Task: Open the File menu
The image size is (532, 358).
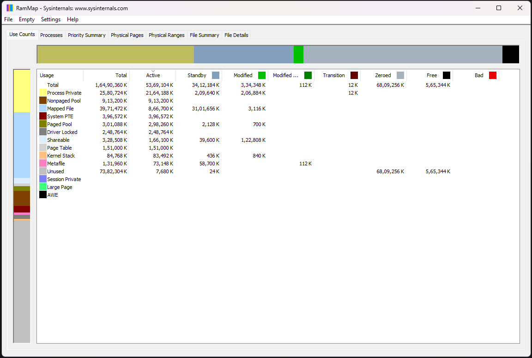Action: (x=8, y=19)
